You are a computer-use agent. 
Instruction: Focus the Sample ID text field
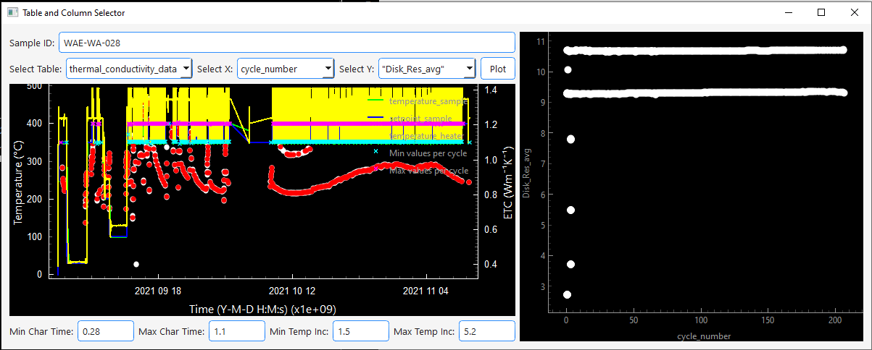coord(286,43)
